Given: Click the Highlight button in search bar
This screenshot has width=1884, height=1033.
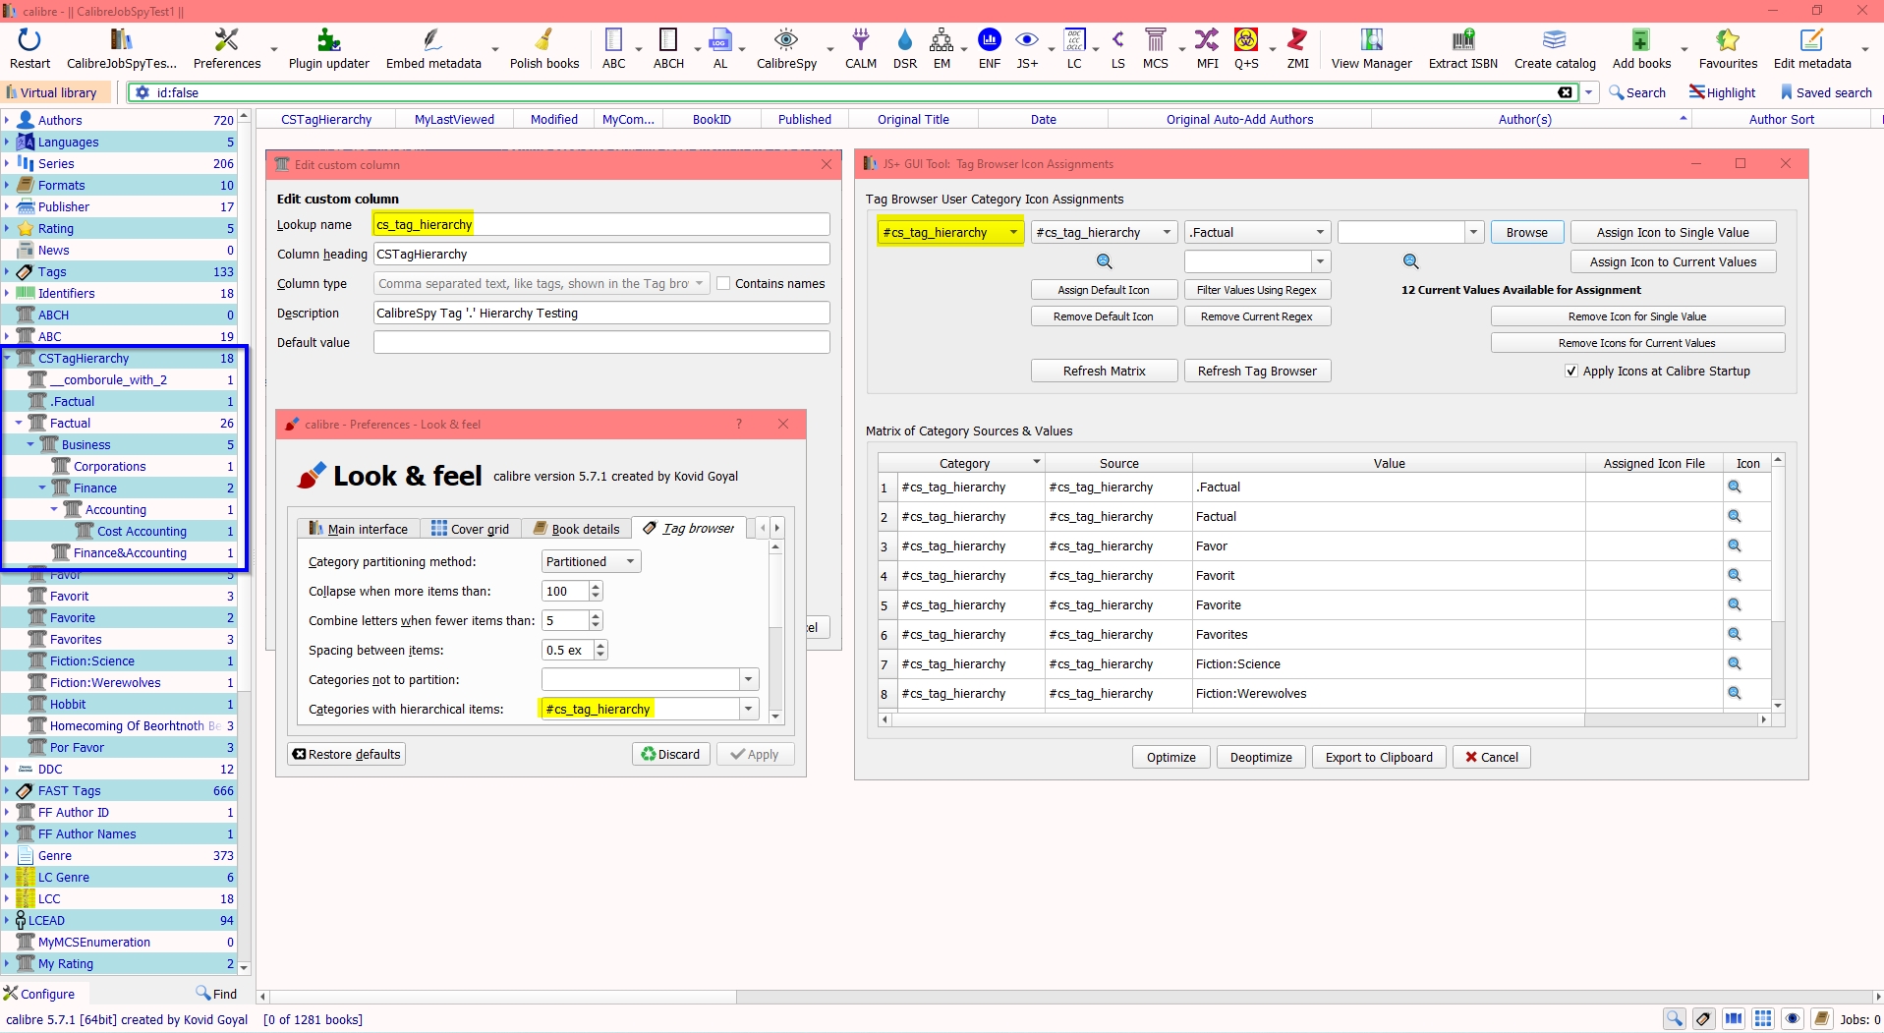Looking at the screenshot, I should (x=1722, y=92).
